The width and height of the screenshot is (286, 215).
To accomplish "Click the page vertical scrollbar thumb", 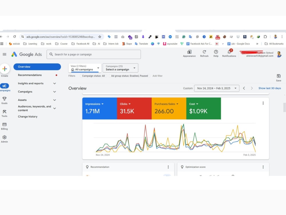I will tap(285, 107).
